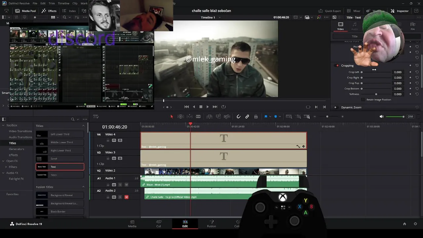
Task: Open the flag color dropdown
Action: (x=270, y=116)
